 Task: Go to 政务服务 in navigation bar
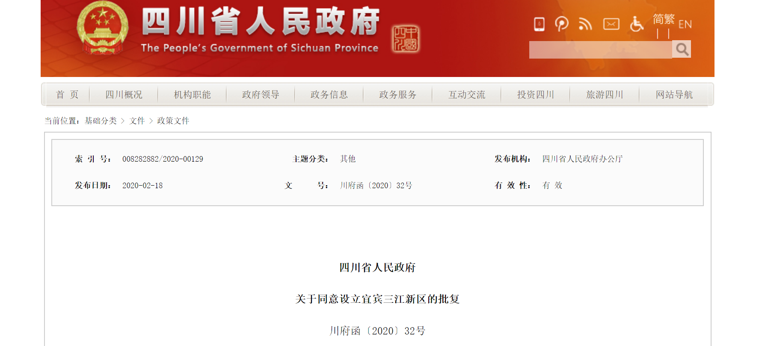pos(397,95)
